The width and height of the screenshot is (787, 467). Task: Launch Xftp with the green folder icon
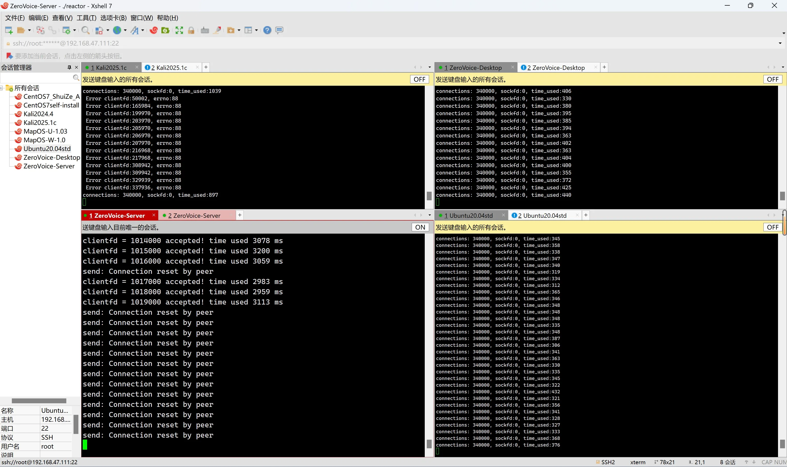165,30
